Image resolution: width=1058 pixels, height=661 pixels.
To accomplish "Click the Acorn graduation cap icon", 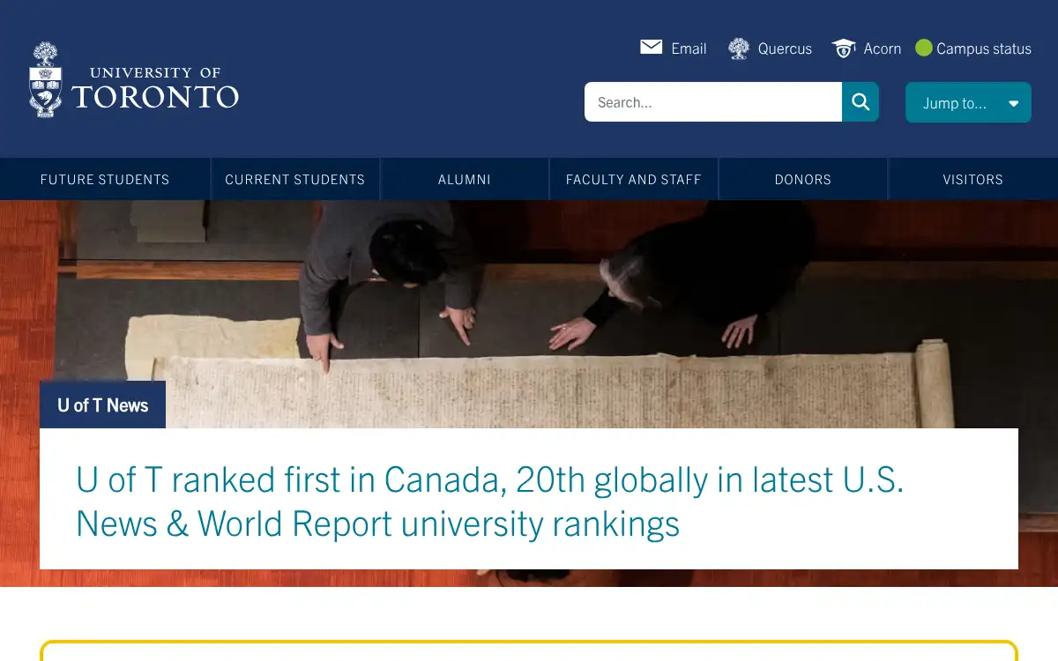I will [x=844, y=48].
